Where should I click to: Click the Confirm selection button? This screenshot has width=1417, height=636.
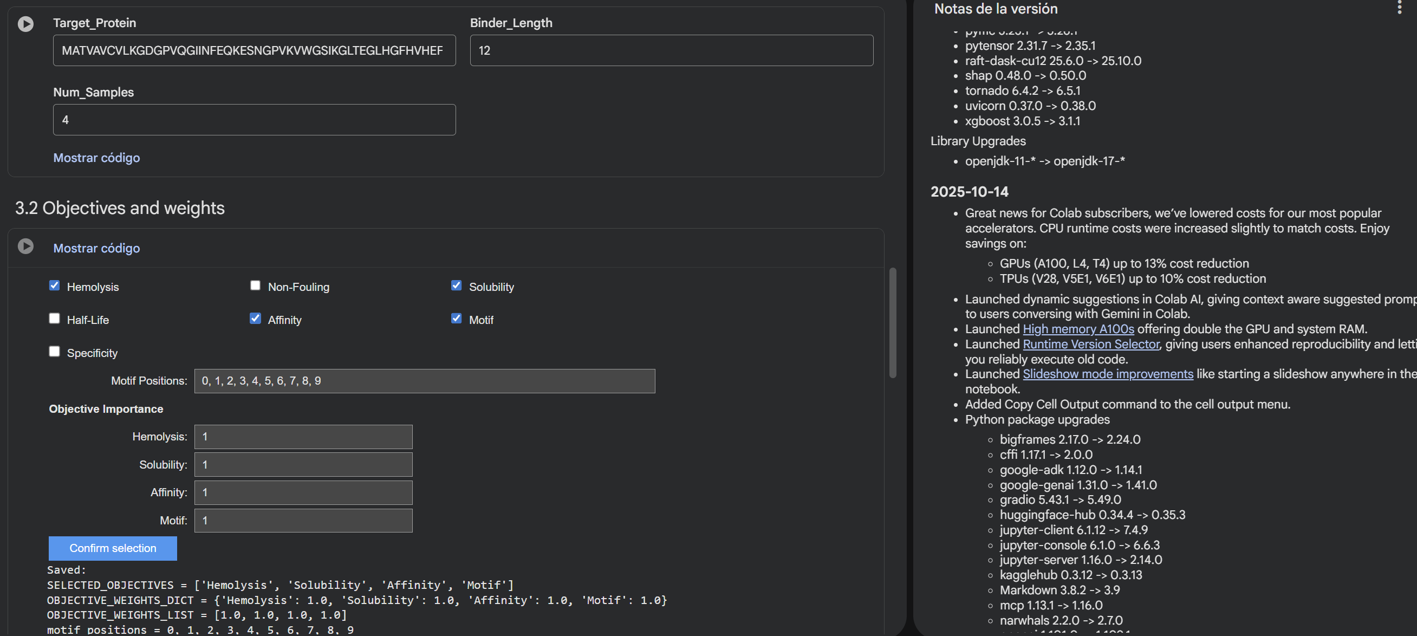[113, 549]
